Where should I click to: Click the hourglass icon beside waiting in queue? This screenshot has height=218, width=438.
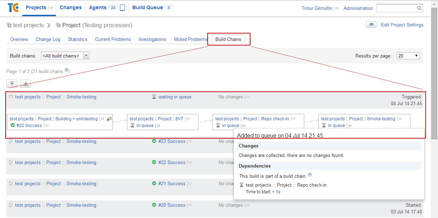(154, 97)
